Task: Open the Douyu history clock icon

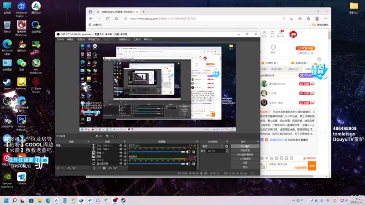Action: point(265,34)
